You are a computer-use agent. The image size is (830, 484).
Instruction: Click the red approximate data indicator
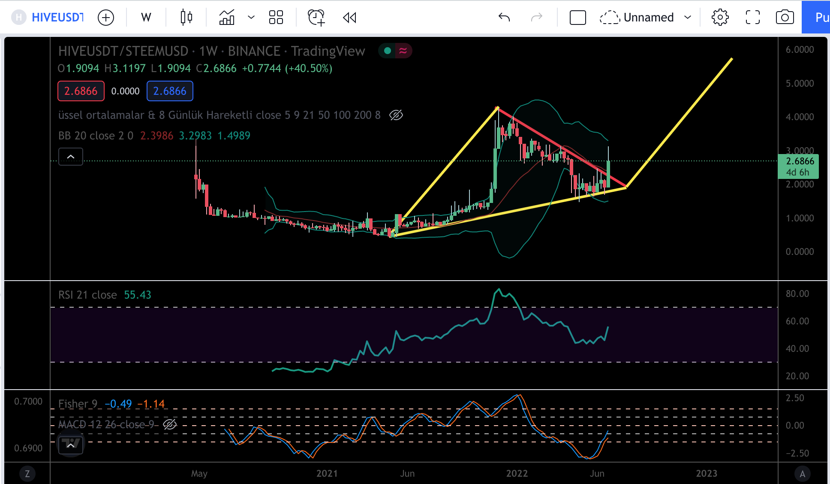point(403,51)
